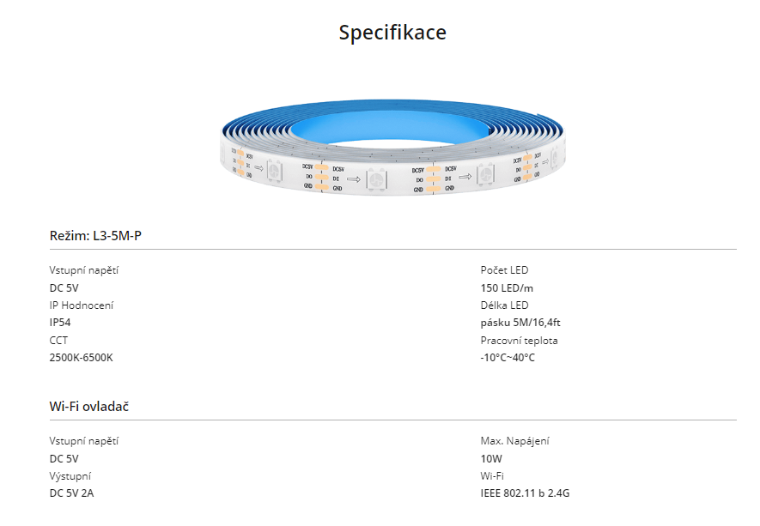Click the 2500K-6500K CCT value
760x526 pixels.
pos(81,358)
